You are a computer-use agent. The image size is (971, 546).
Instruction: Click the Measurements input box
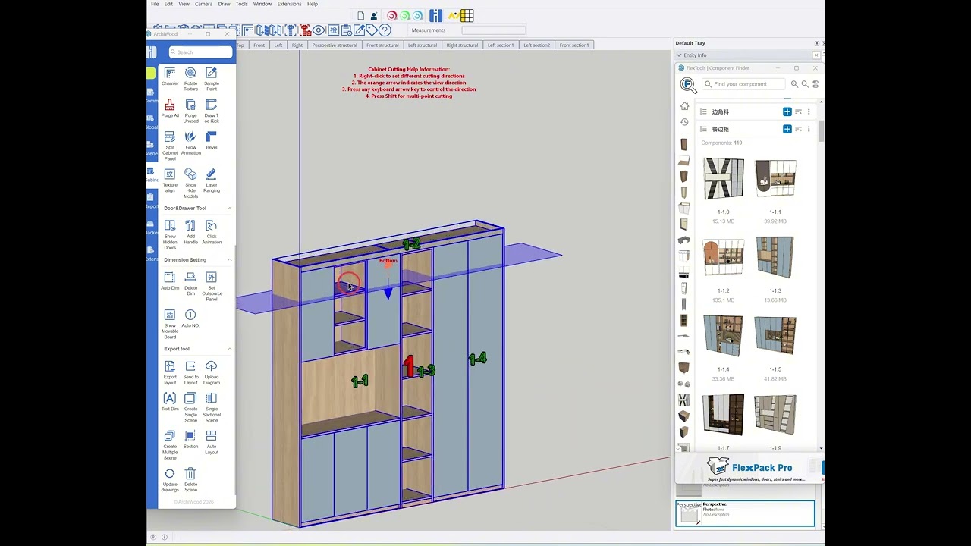click(493, 30)
